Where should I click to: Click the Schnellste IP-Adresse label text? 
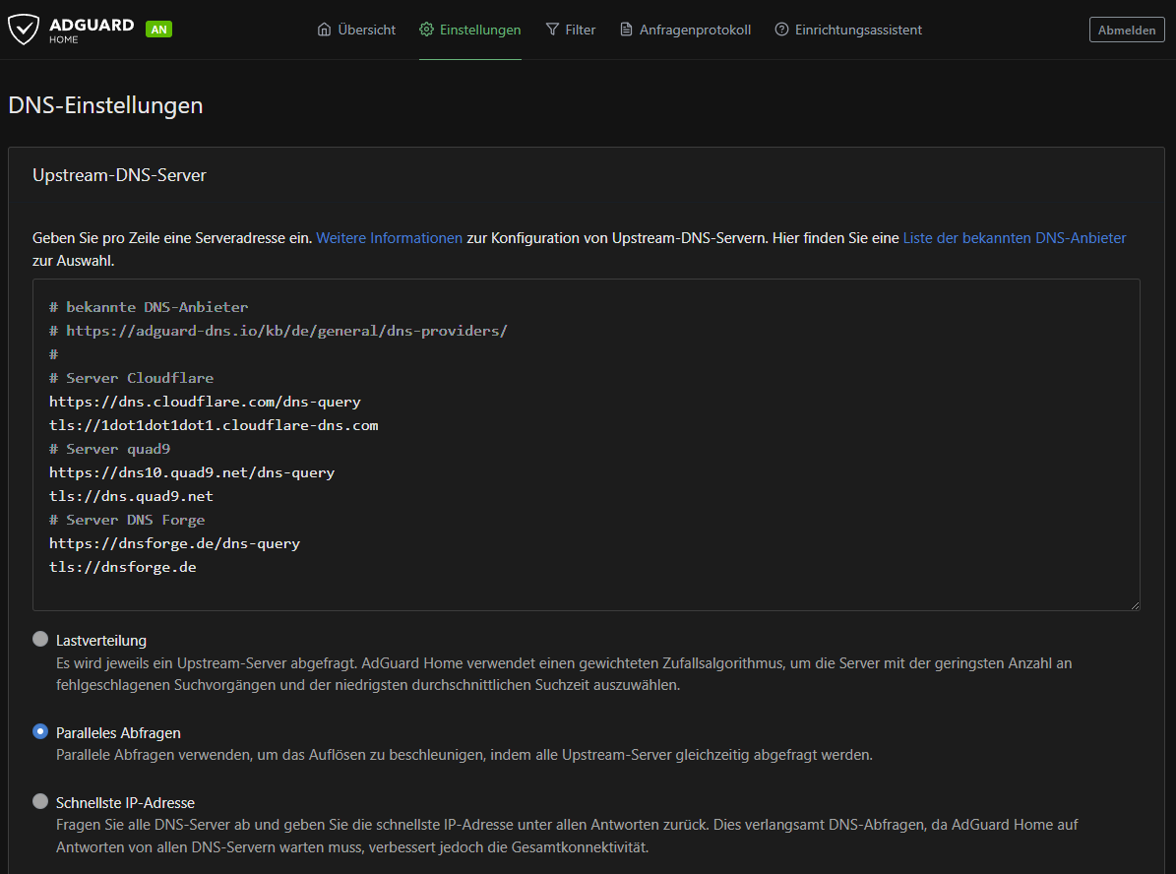(125, 803)
